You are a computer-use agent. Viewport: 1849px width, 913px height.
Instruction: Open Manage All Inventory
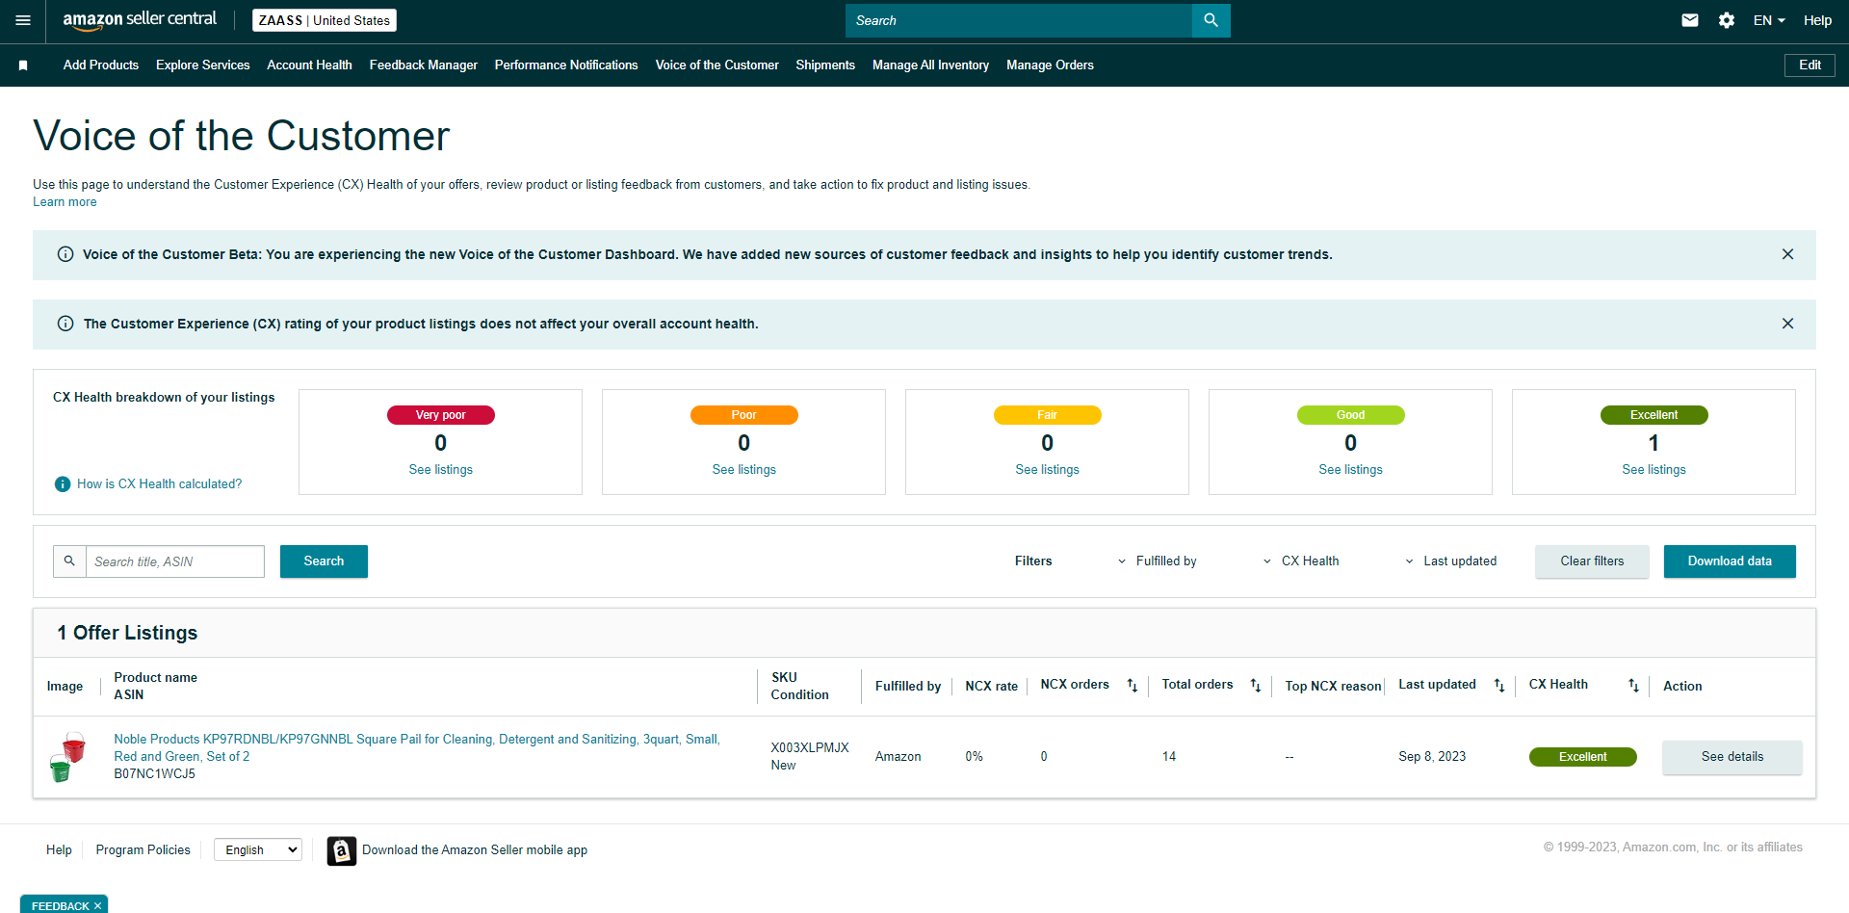[x=930, y=65]
